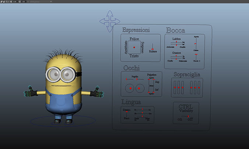Screen dimensions: 249x149
Task: Select the third Sopraciglia slider in the left group
Action: [182, 87]
